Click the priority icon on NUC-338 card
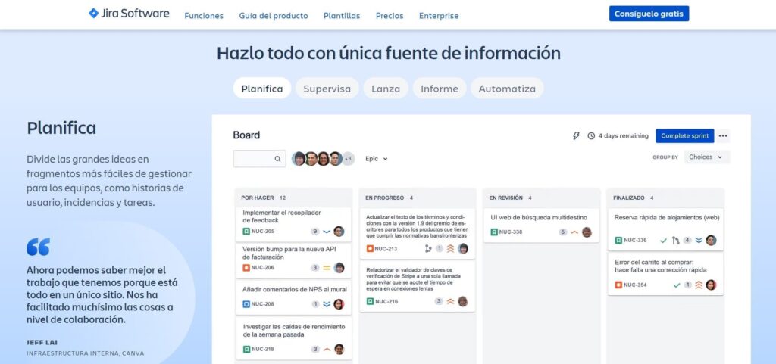776x364 pixels. [x=574, y=232]
